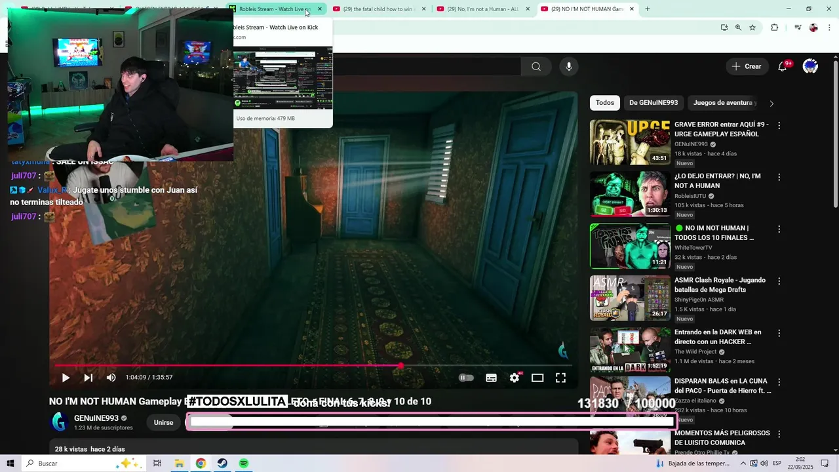The height and width of the screenshot is (472, 839).
Task: Open options menu for GRAVE ERROR video
Action: [779, 125]
